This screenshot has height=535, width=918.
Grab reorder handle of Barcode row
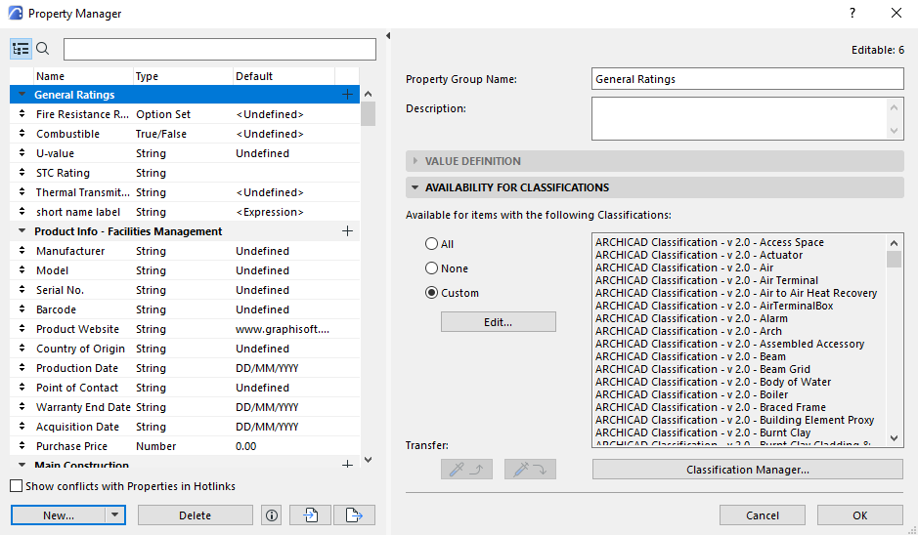[x=22, y=309]
